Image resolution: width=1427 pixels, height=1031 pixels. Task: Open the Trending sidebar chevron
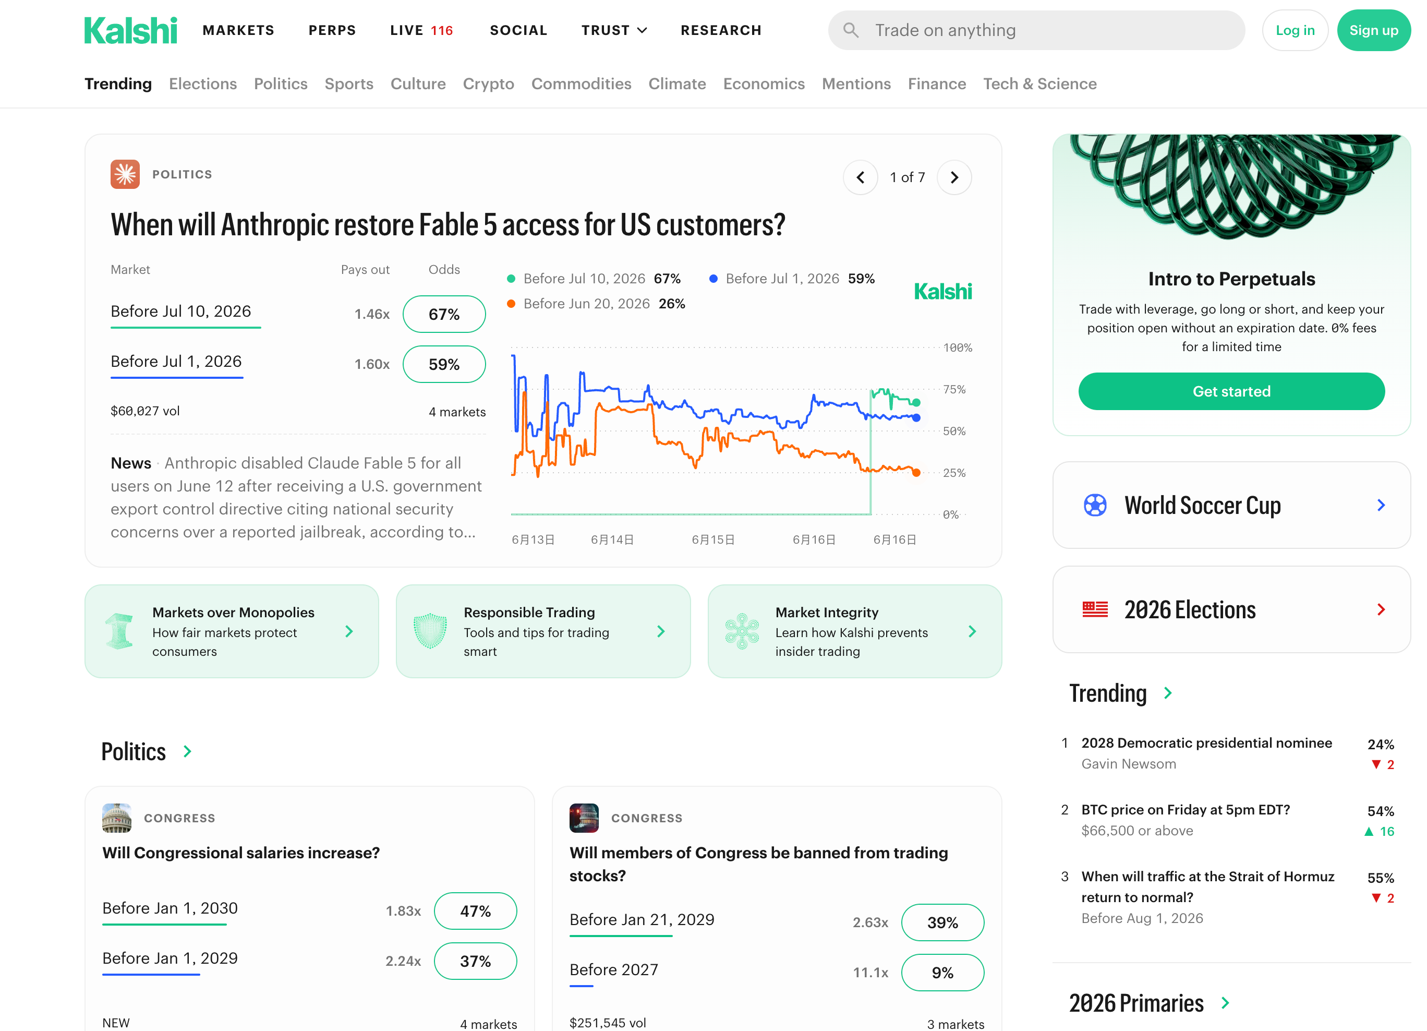[1168, 693]
